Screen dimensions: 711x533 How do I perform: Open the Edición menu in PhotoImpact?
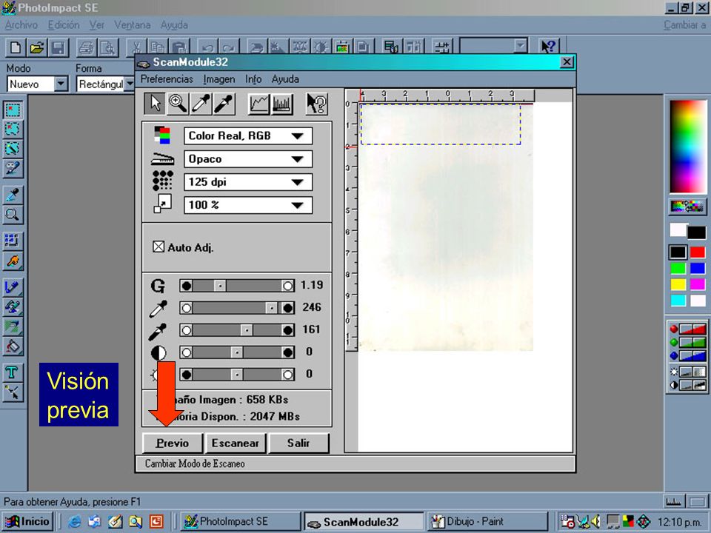click(x=64, y=25)
